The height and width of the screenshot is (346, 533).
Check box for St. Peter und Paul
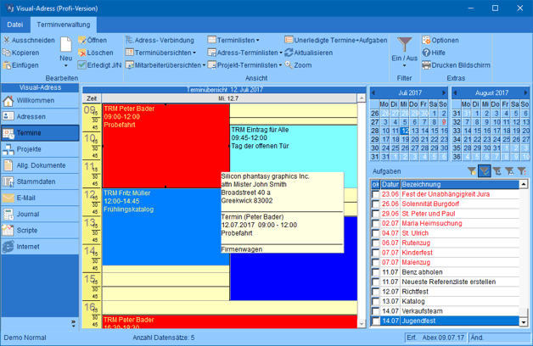[375, 214]
